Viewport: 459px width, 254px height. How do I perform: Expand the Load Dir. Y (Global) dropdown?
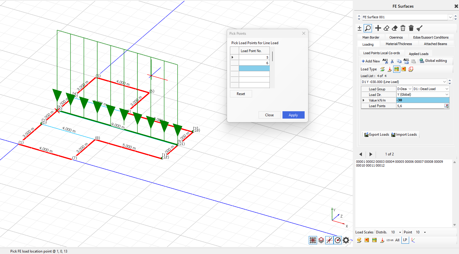pyautogui.click(x=447, y=94)
